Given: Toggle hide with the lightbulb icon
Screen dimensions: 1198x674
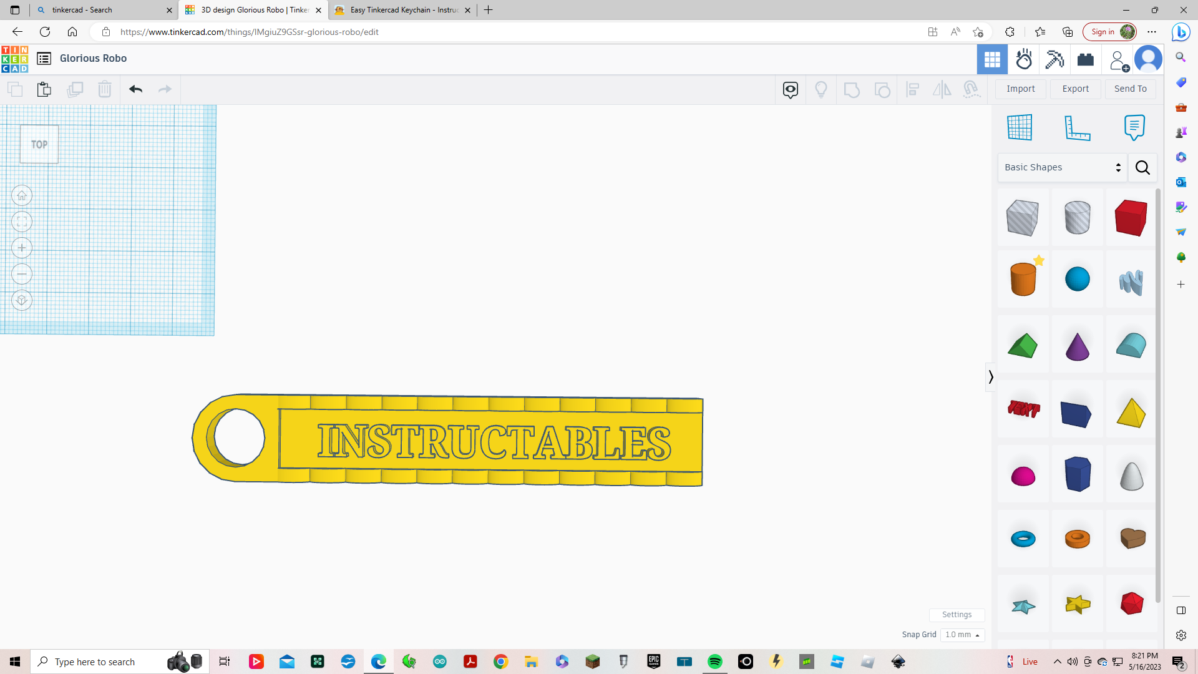Looking at the screenshot, I should click(x=821, y=89).
